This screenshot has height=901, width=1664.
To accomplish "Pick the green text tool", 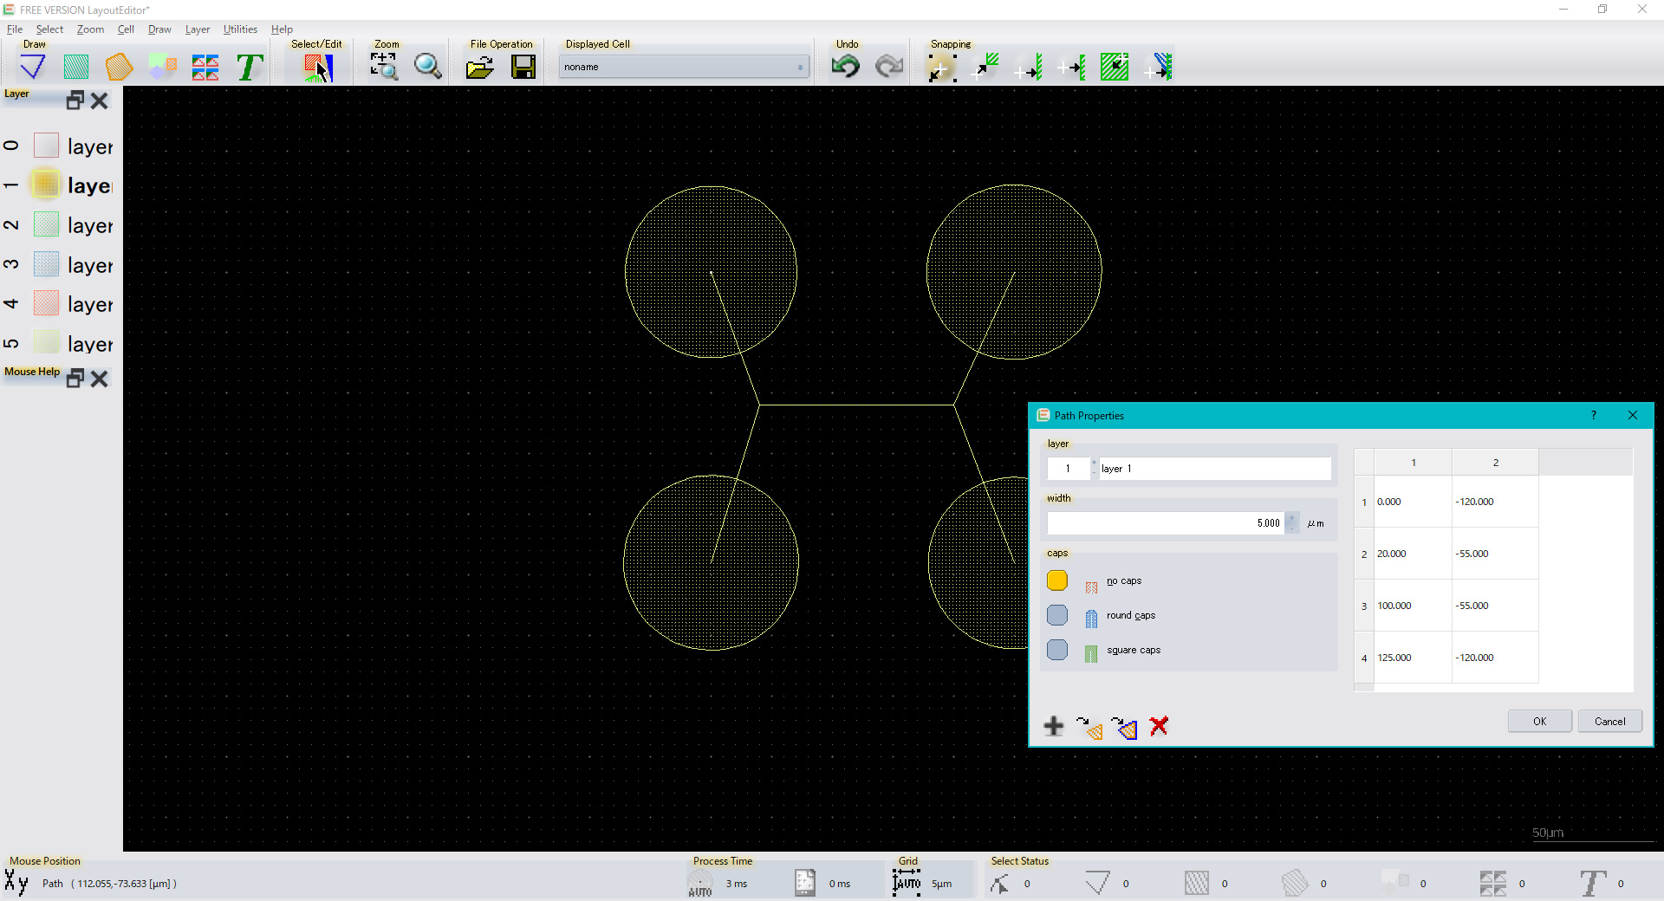I will [x=250, y=67].
